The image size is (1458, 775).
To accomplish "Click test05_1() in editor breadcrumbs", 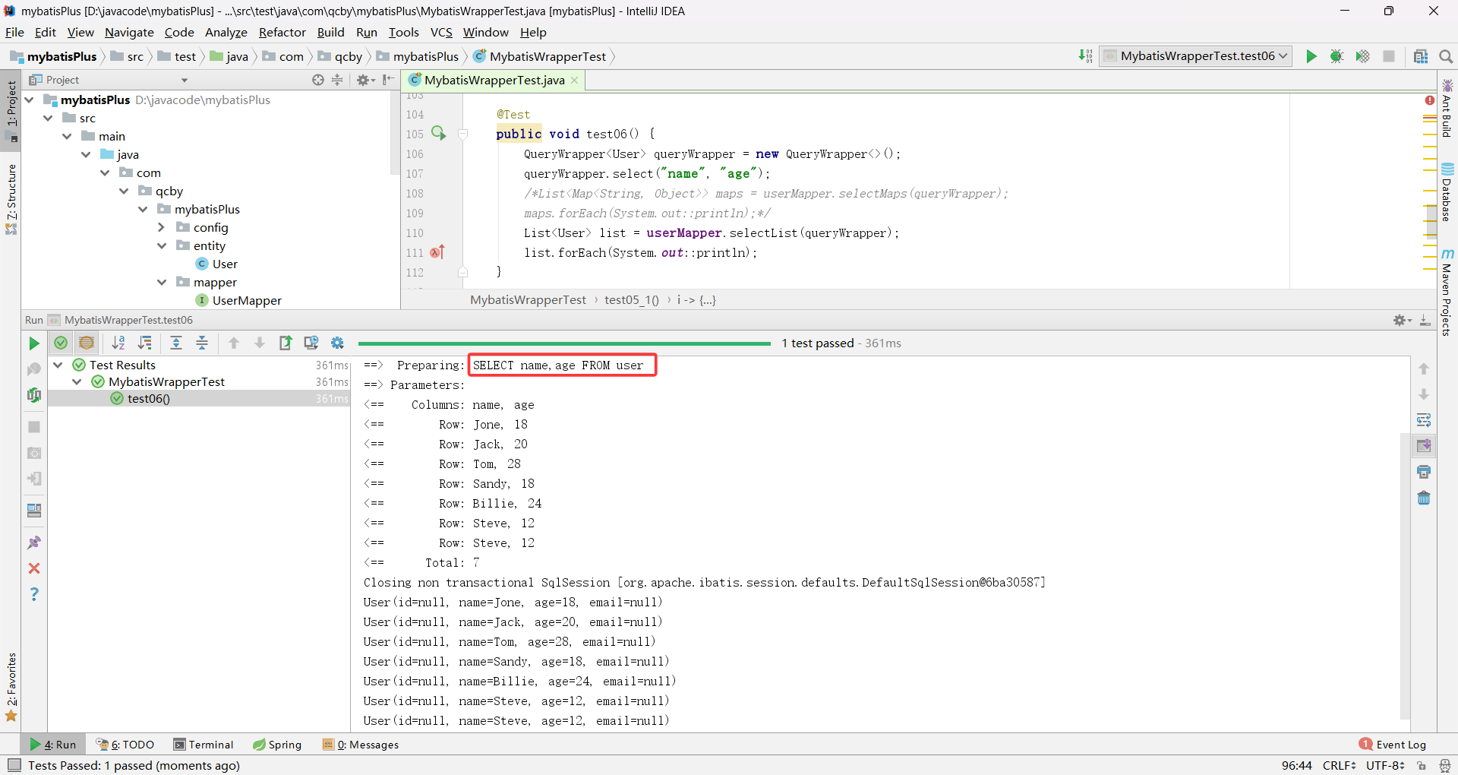I will (x=632, y=299).
